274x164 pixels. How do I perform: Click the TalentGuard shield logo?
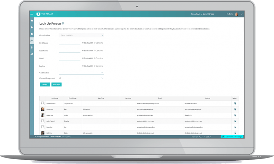coord(38,14)
